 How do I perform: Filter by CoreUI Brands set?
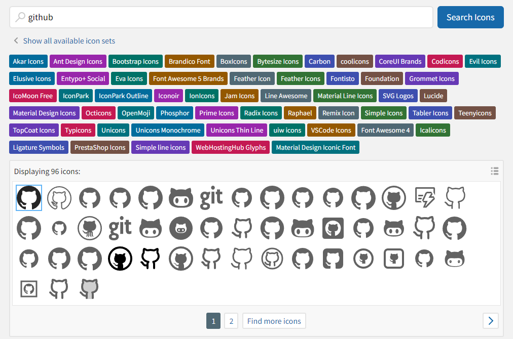click(x=400, y=61)
